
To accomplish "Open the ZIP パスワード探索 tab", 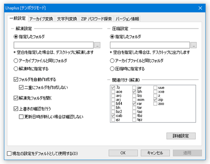I will click(96, 19).
